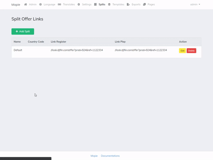Click the Mopie brand logo text
213x160 pixels.
pos(16,5)
